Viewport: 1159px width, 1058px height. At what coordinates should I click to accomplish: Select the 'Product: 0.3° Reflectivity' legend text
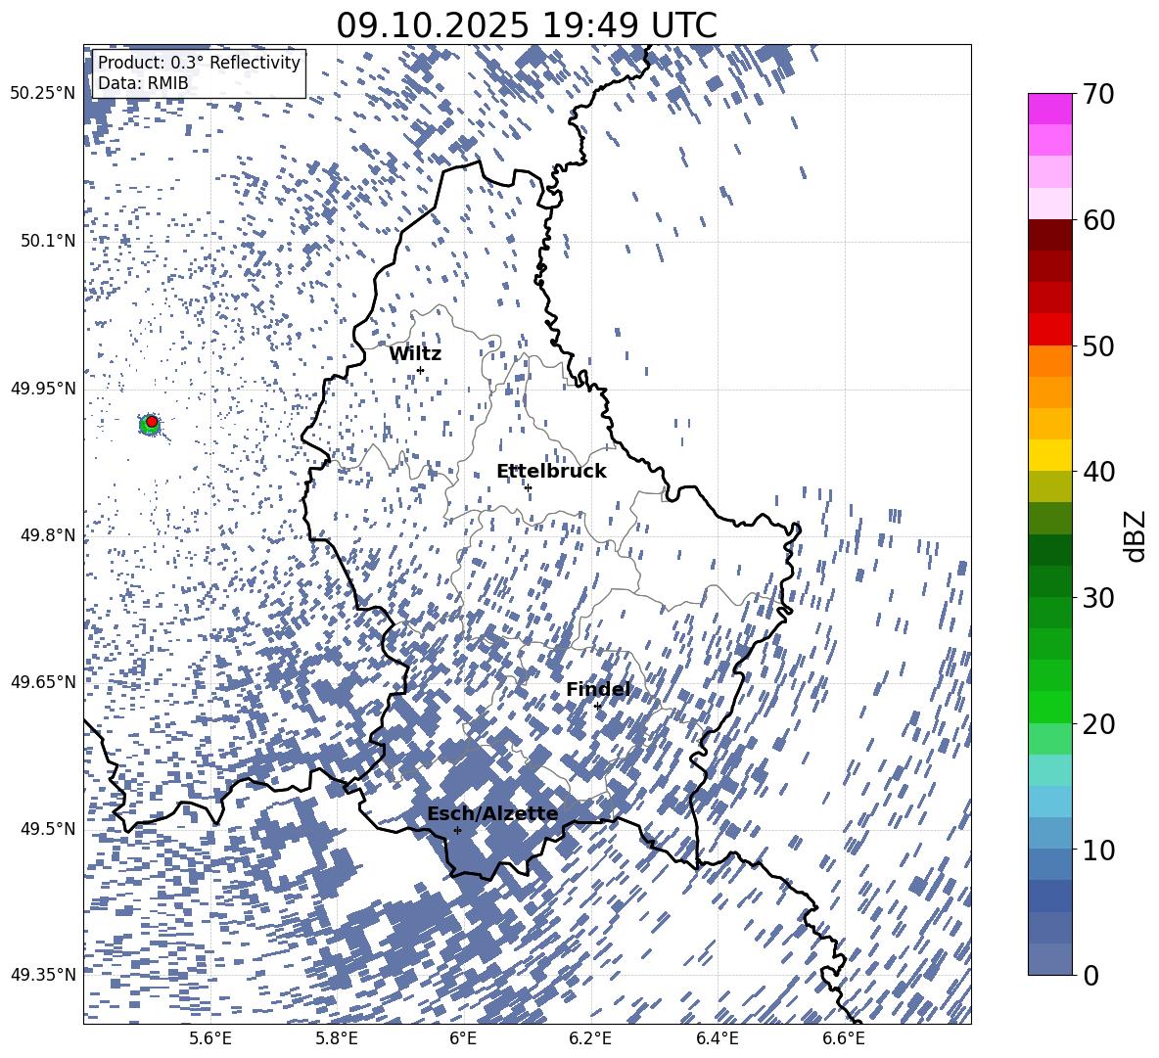[x=199, y=63]
